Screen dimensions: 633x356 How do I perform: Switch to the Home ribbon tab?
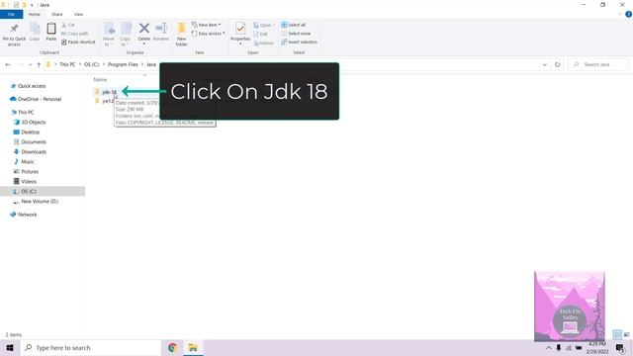pyautogui.click(x=35, y=14)
